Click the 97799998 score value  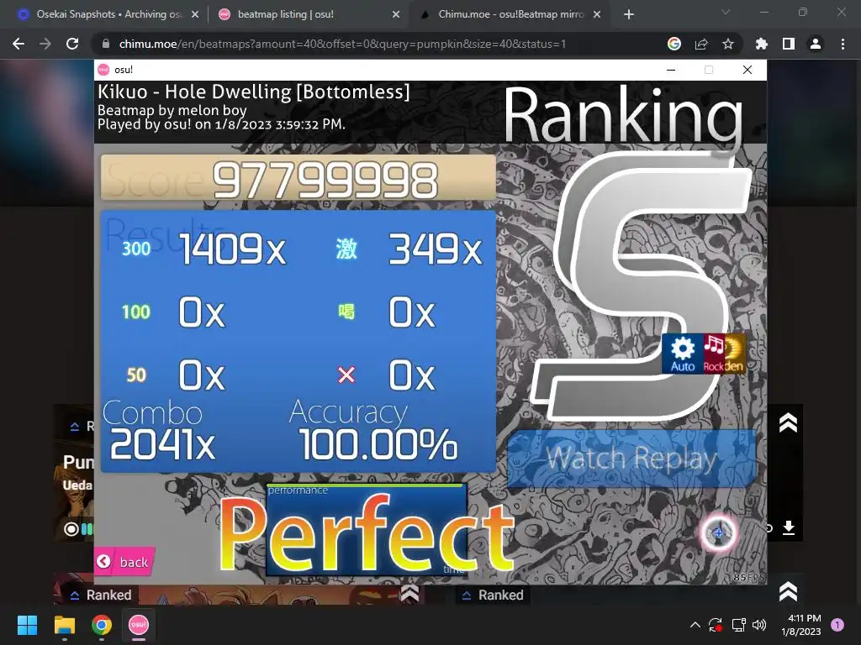point(325,180)
